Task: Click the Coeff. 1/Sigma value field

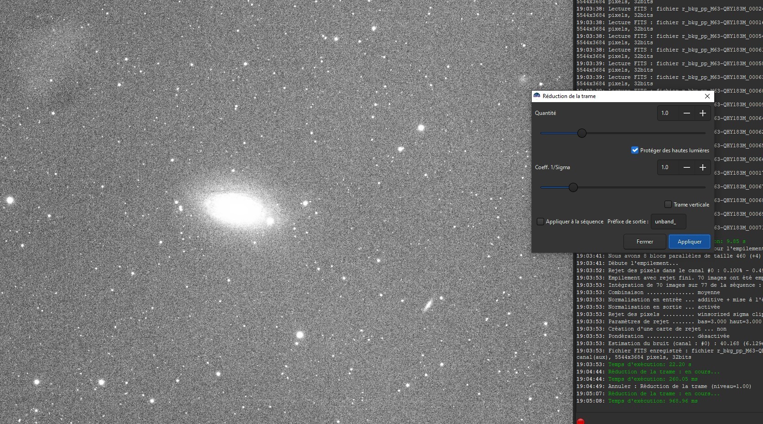Action: click(x=668, y=167)
